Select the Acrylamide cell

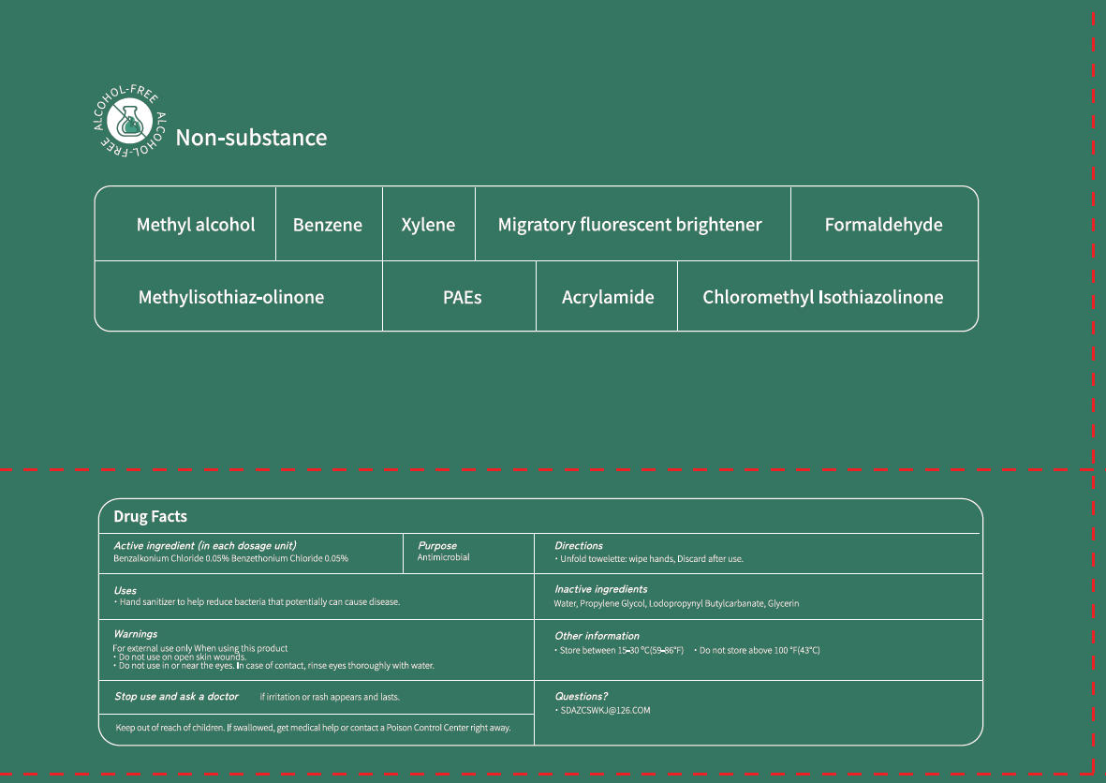point(608,297)
